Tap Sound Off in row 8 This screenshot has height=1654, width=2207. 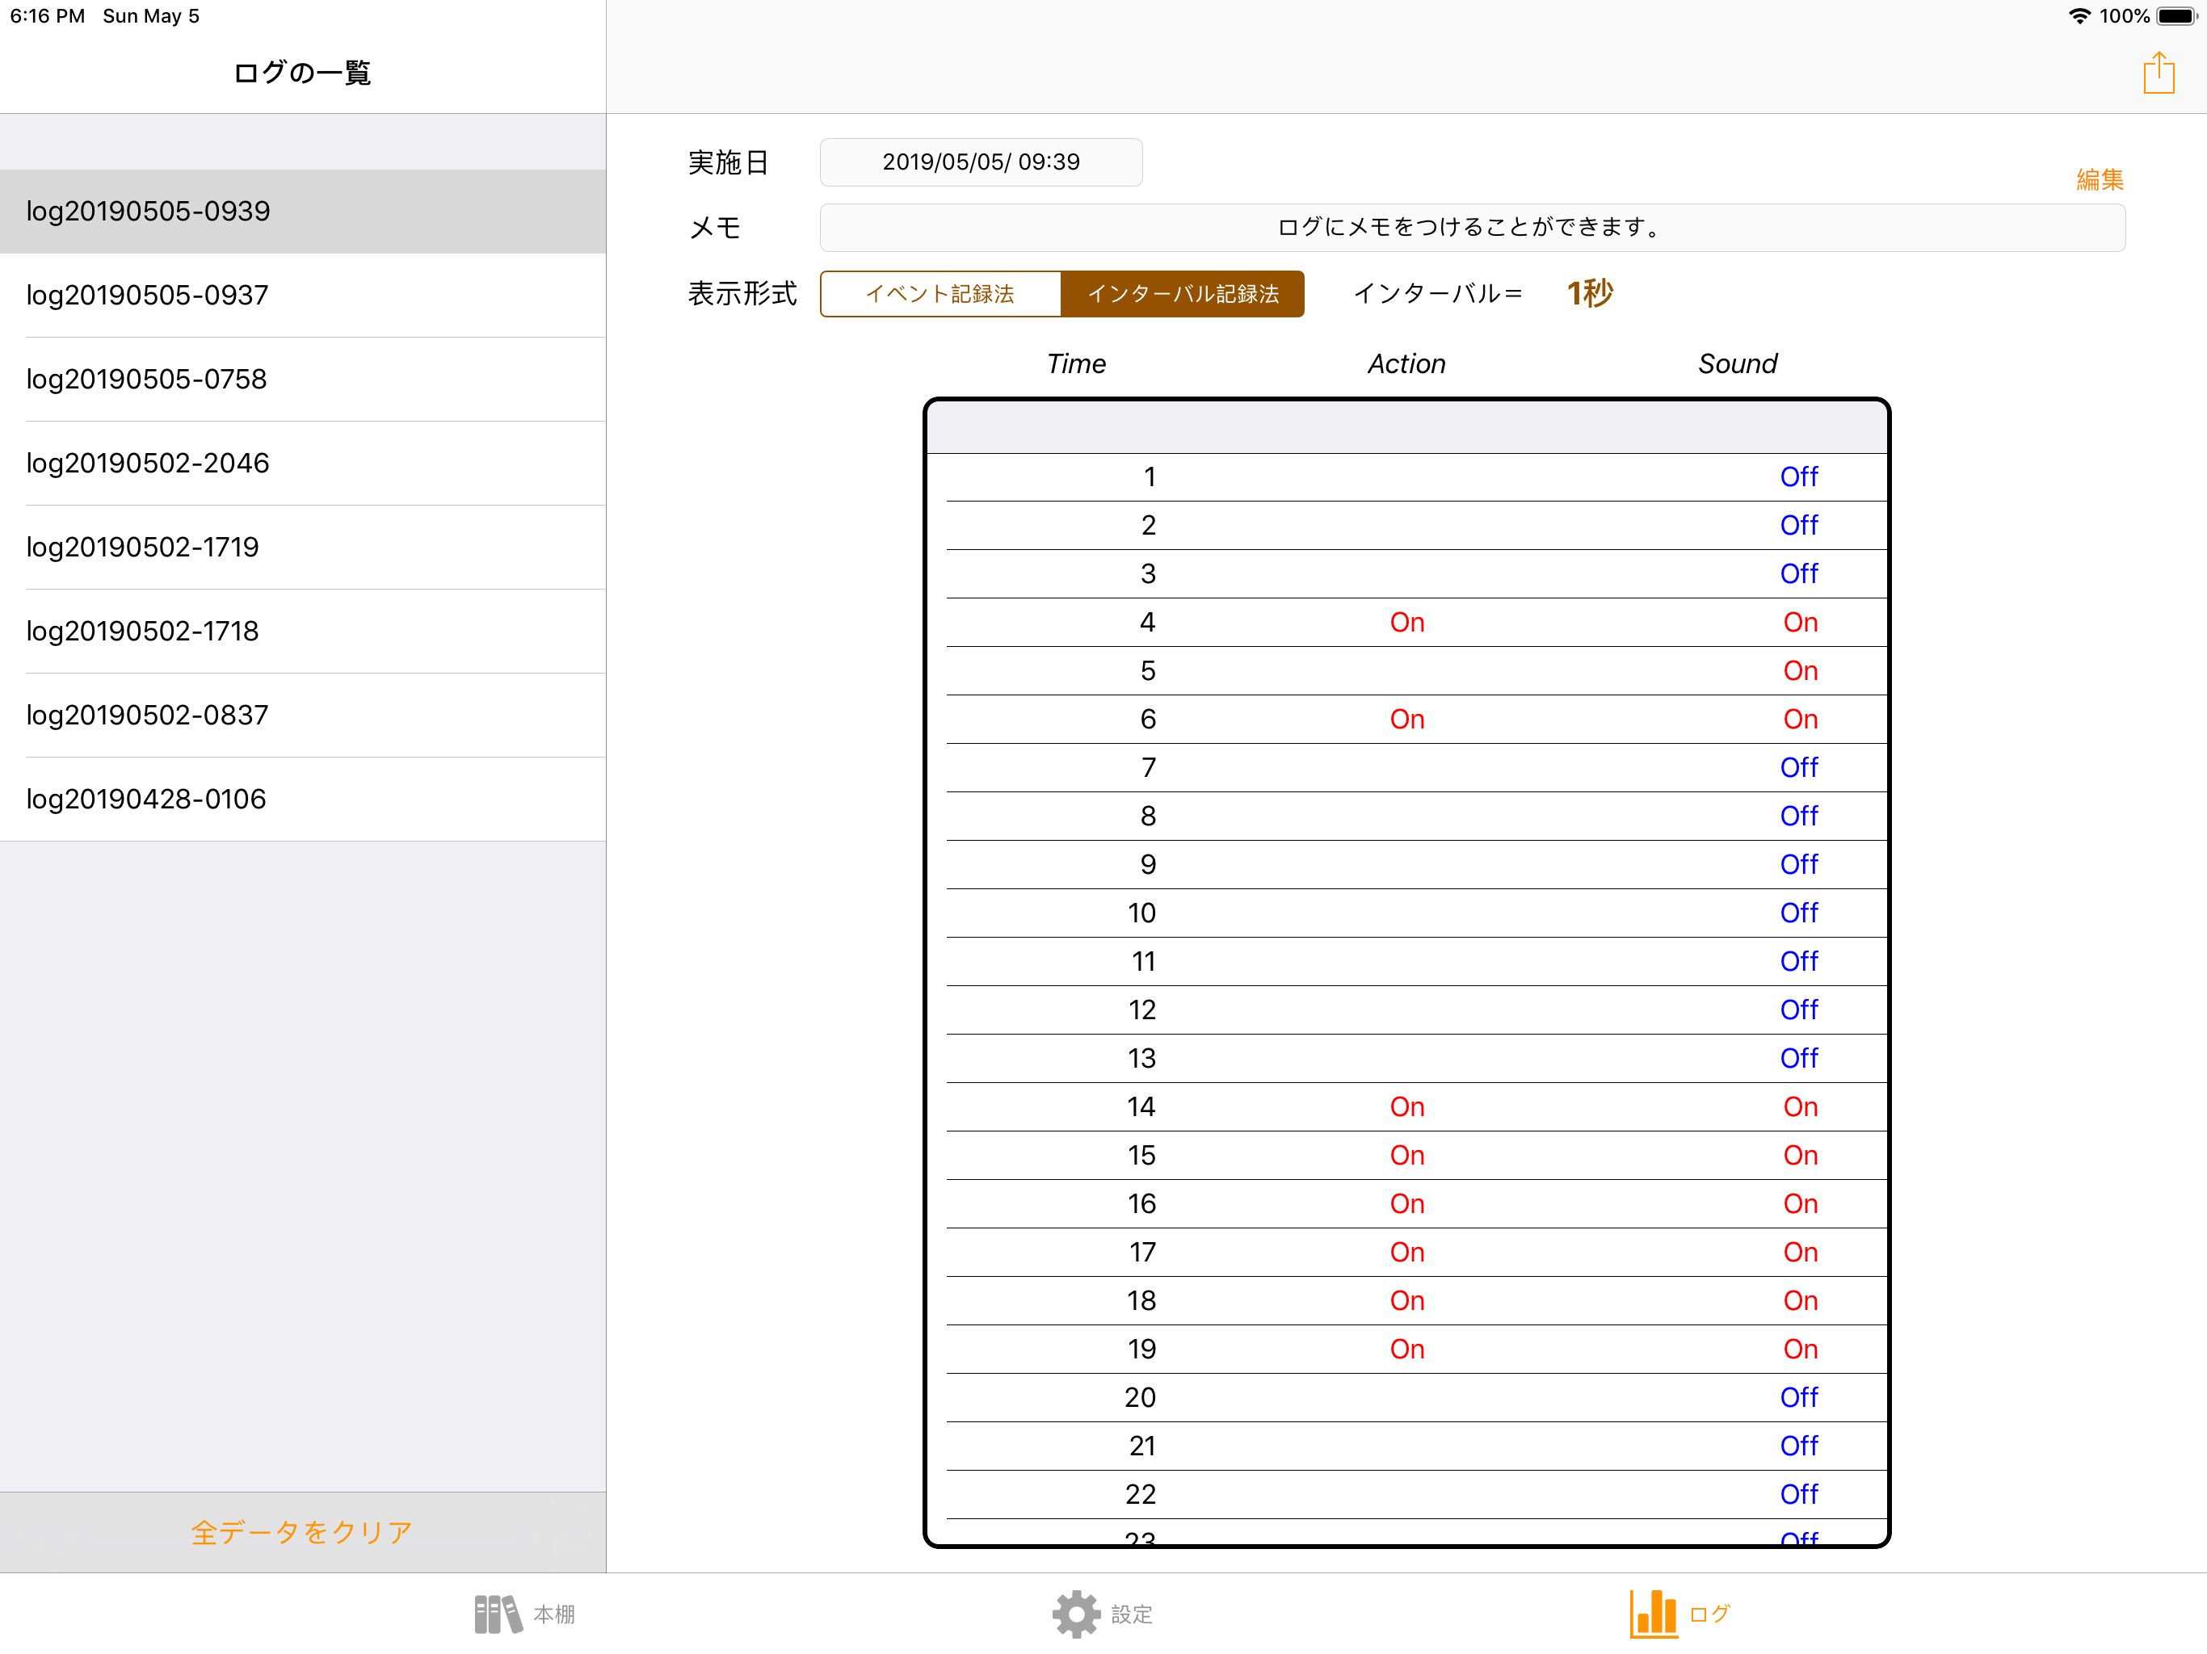pos(1799,816)
